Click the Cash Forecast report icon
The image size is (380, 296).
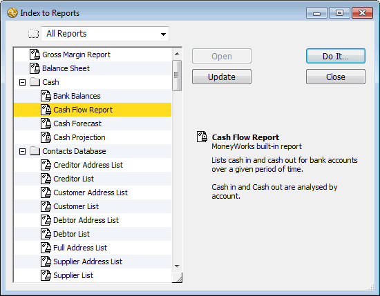click(x=46, y=124)
